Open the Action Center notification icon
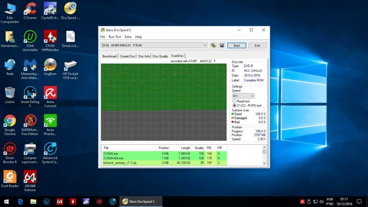The width and height of the screenshot is (368, 207). pos(359,201)
